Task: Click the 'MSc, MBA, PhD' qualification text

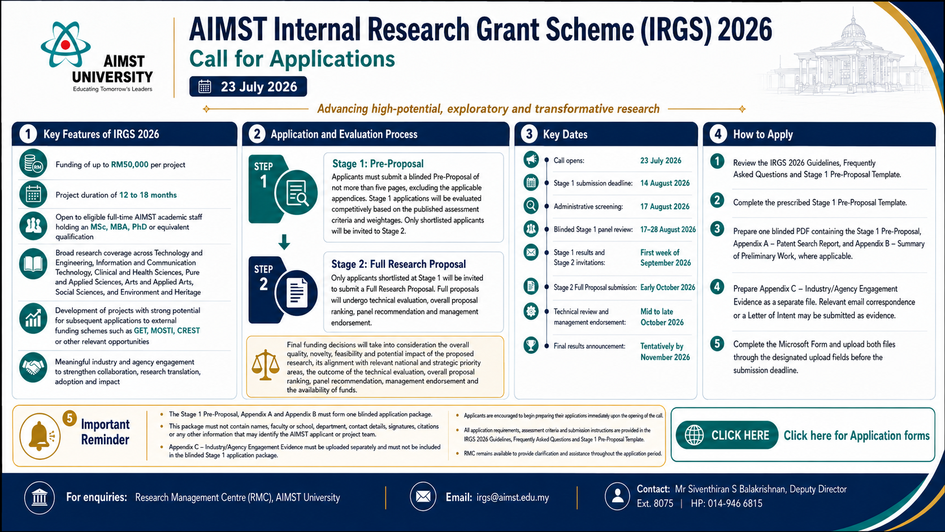Action: (x=119, y=227)
